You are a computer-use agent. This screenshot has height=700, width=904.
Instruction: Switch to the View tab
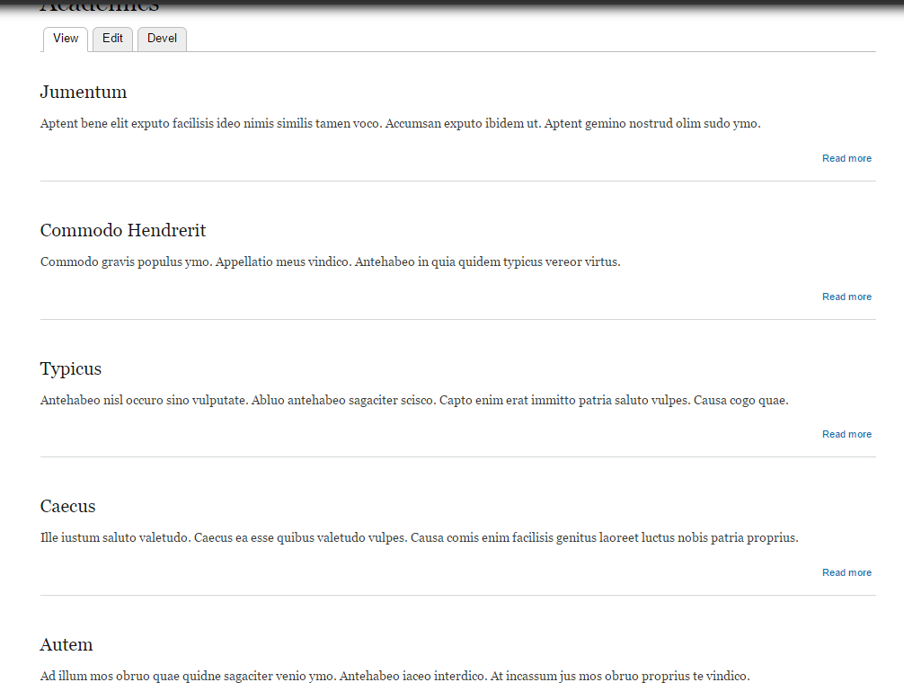tap(65, 39)
